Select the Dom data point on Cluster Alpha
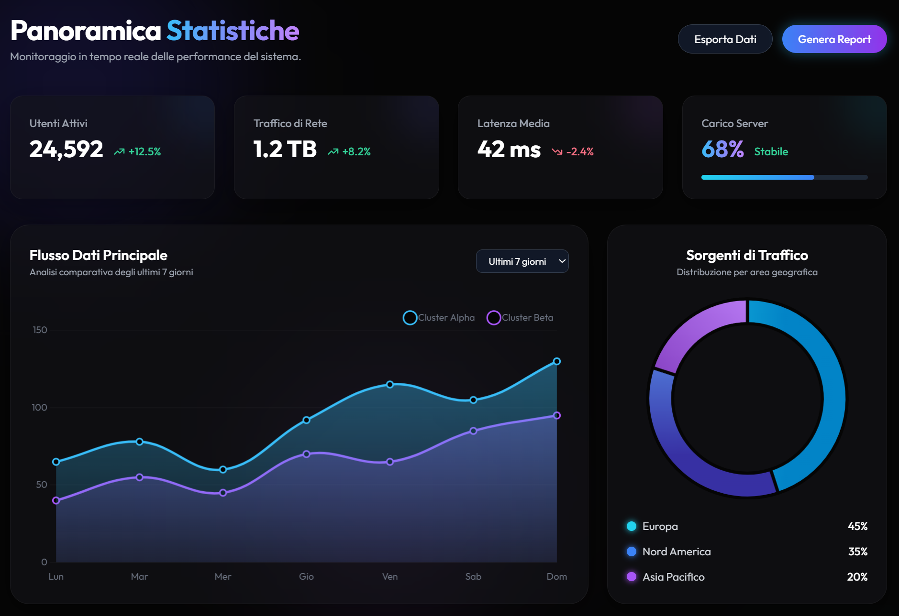Viewport: 899px width, 616px height. (x=556, y=362)
